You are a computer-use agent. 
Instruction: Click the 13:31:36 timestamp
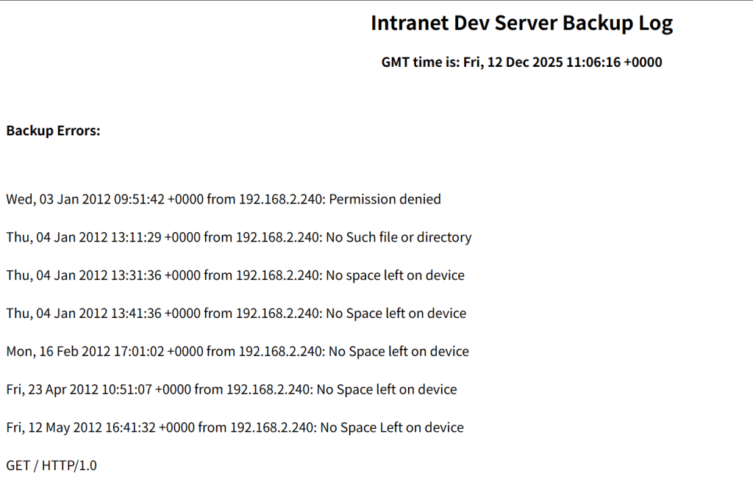137,275
